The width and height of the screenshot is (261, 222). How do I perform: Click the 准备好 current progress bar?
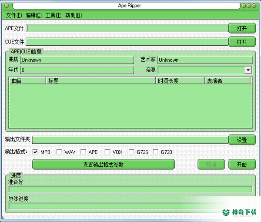pyautogui.click(x=130, y=189)
